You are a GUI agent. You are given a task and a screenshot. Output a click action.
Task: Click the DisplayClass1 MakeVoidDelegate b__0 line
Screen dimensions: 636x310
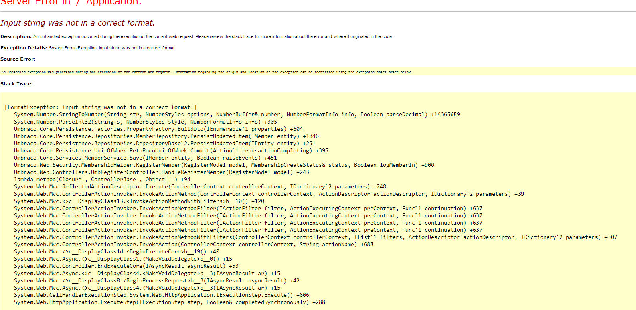click(123, 259)
